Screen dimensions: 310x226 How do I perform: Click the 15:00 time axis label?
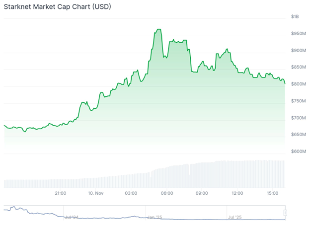(273, 193)
